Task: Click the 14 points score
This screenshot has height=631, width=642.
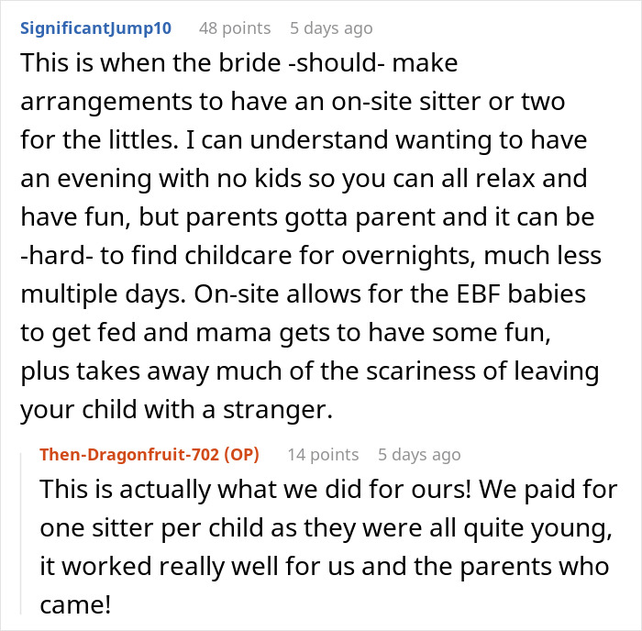Action: click(323, 454)
